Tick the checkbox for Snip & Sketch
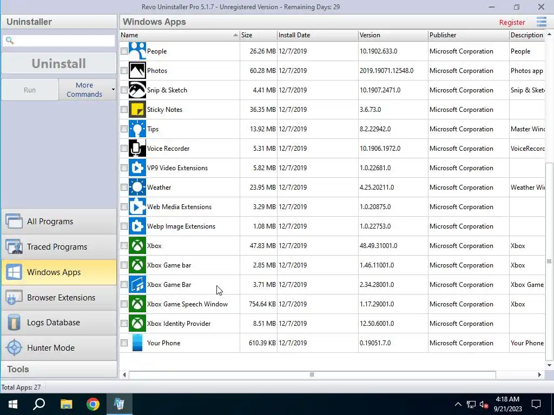Screen dimensions: 554x415 pos(124,90)
